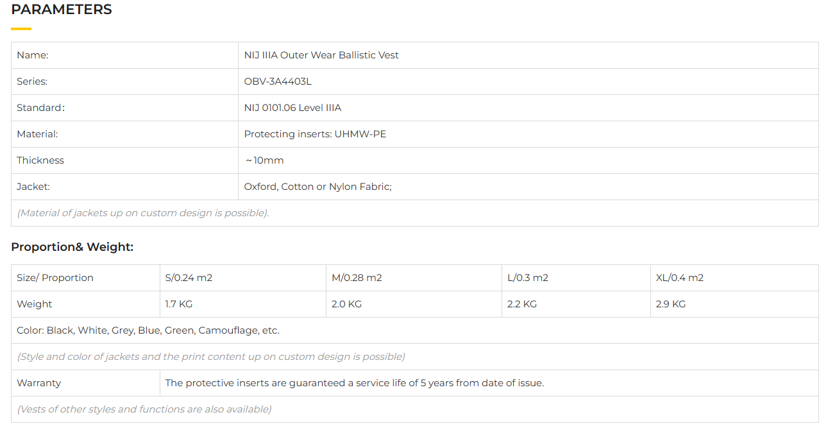Click the 'Vests of other styles' note
Viewport: 828px width, 435px height.
[144, 409]
